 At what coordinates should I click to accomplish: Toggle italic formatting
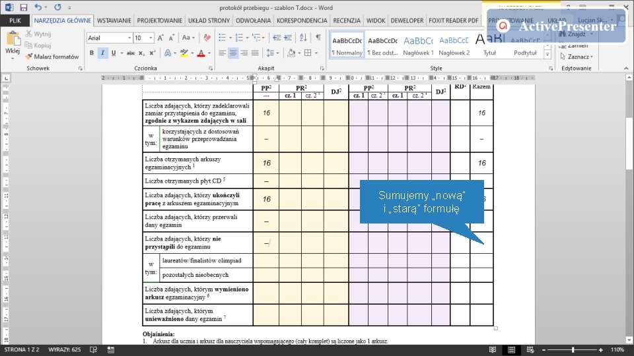click(103, 53)
